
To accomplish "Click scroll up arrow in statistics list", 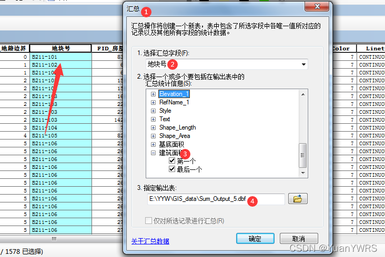I will pos(303,94).
